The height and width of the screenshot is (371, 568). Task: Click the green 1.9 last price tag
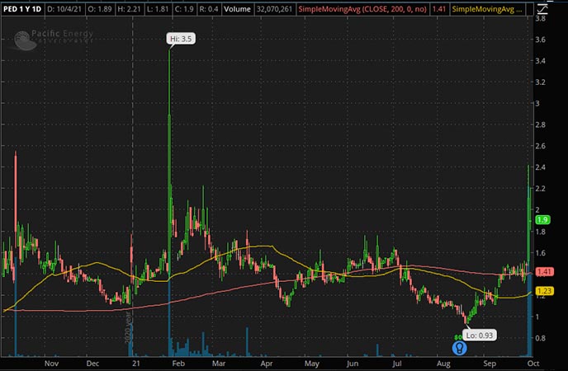pos(542,219)
